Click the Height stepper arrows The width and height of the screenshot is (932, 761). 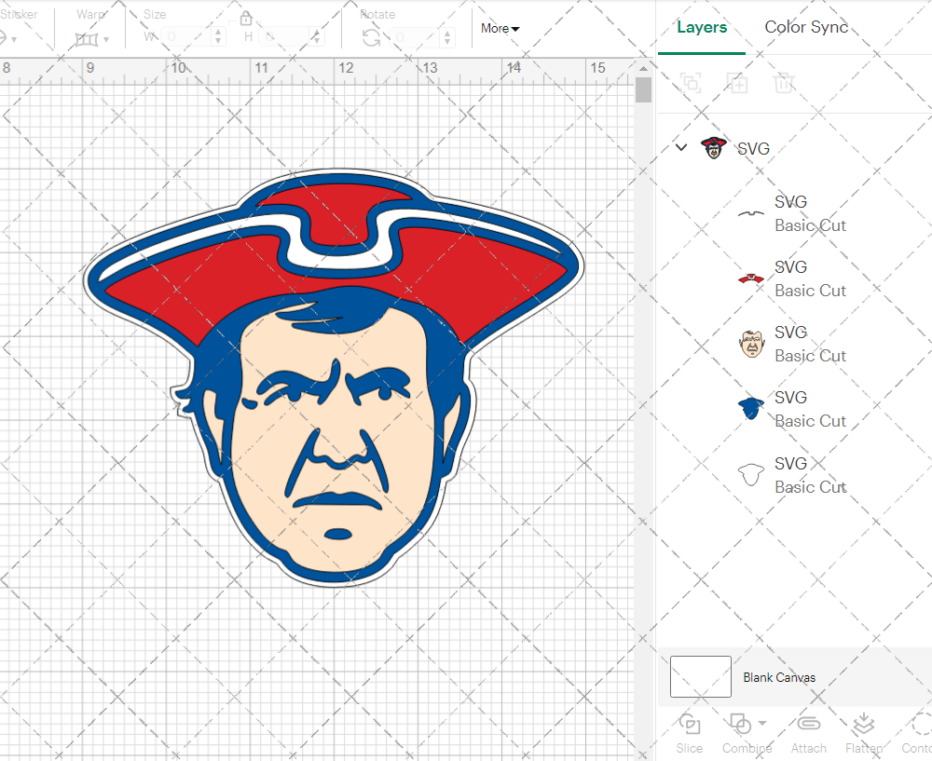pyautogui.click(x=316, y=37)
